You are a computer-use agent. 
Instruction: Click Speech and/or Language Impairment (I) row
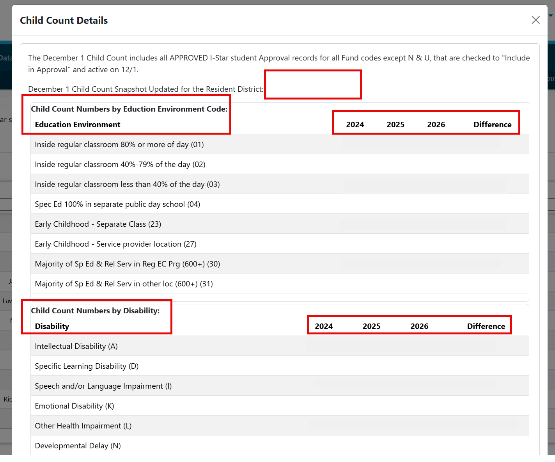click(x=103, y=386)
